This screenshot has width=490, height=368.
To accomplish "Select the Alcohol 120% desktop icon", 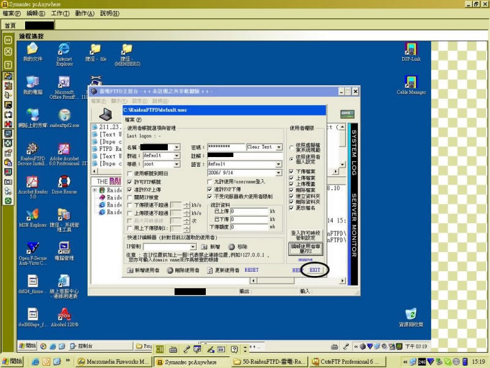I will point(64,317).
